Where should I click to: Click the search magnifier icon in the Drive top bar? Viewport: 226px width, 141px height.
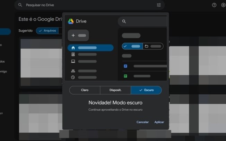[20, 5]
